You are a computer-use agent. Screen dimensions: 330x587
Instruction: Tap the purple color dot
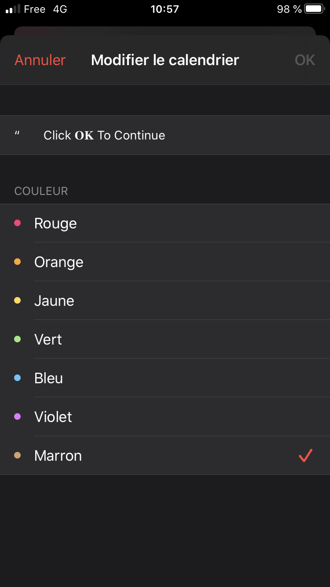pyautogui.click(x=18, y=417)
